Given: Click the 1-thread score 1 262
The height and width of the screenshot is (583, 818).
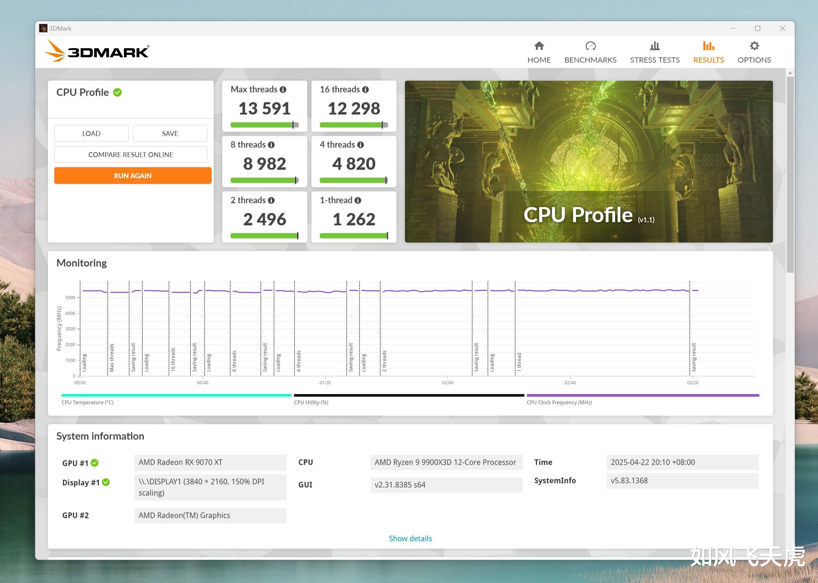Looking at the screenshot, I should tap(354, 219).
